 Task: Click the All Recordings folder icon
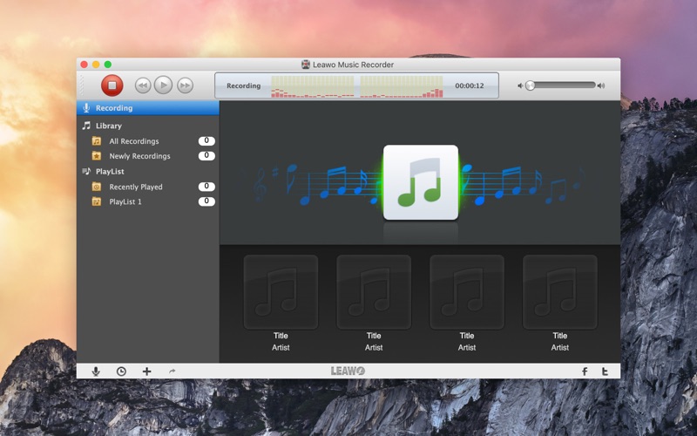97,141
